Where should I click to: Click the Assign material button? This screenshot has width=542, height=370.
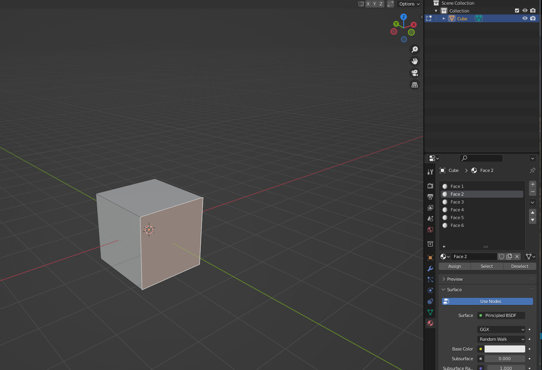coord(454,266)
